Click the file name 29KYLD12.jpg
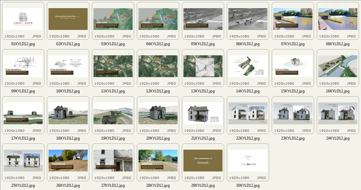 click(x=203, y=185)
